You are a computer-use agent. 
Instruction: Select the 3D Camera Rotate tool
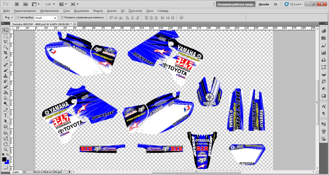point(5,139)
